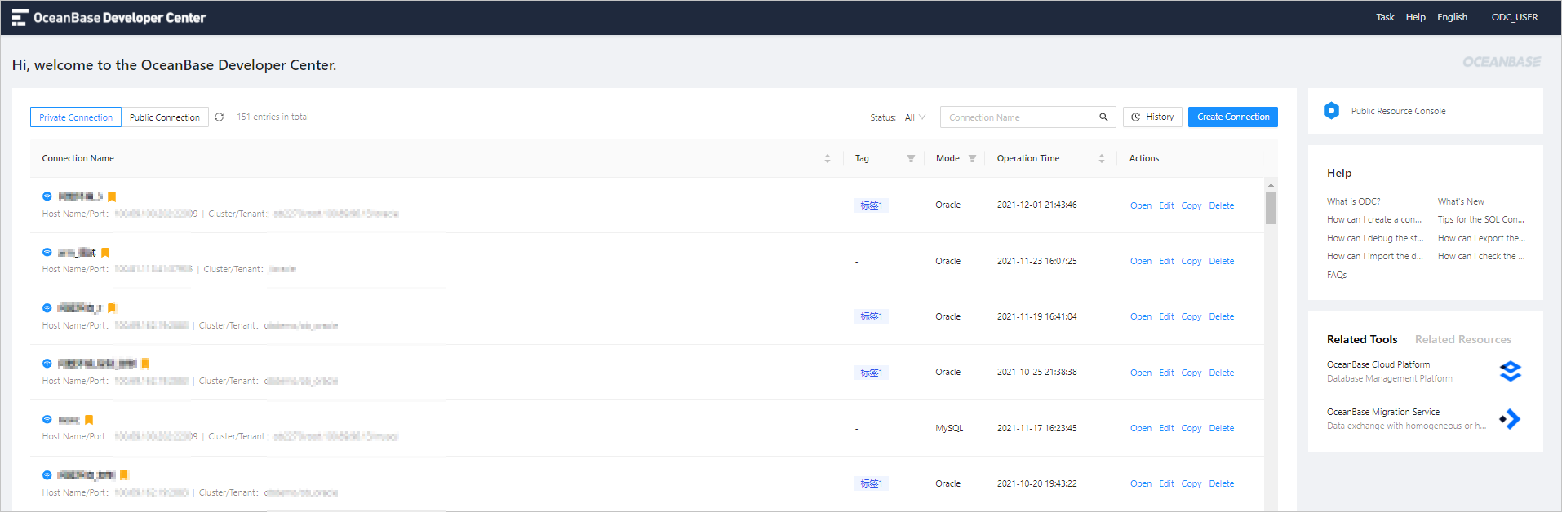
Task: Click the bookmark icon on the 2021-12-01 connection
Action: [112, 196]
